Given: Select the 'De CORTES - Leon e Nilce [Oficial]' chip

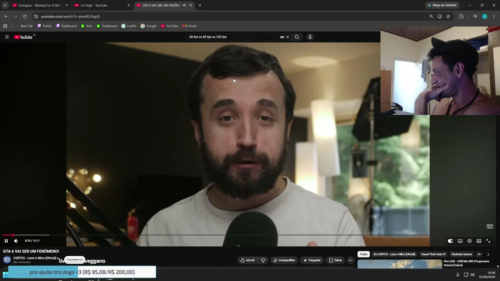Looking at the screenshot, I should coord(394,254).
